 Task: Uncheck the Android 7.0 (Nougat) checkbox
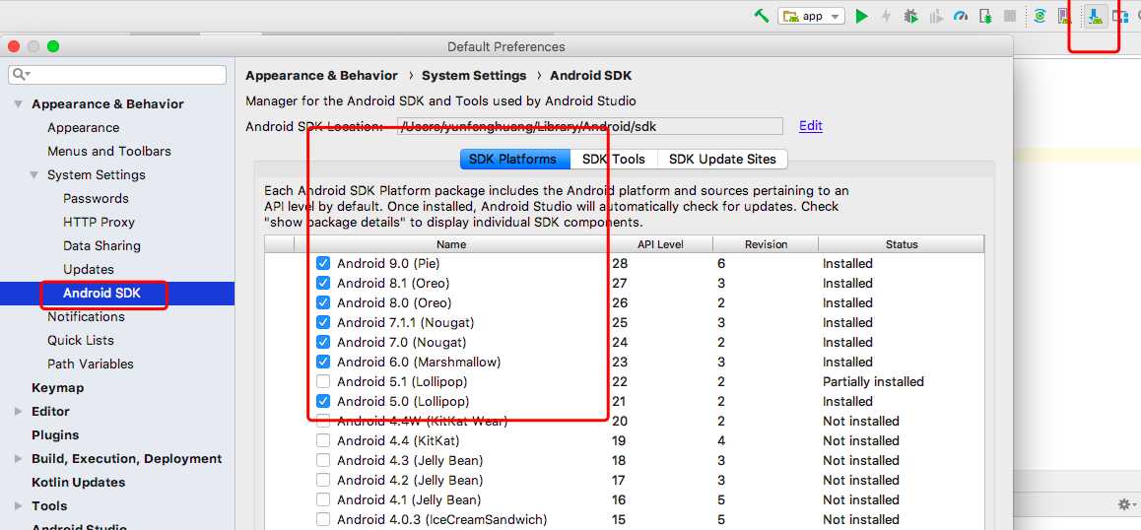(x=323, y=342)
